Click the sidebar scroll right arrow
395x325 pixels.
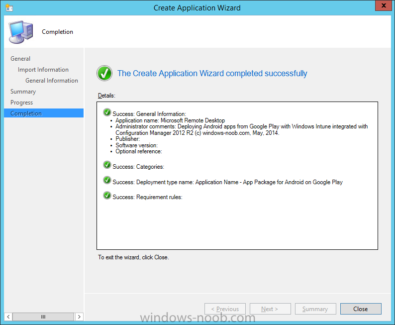click(x=79, y=317)
